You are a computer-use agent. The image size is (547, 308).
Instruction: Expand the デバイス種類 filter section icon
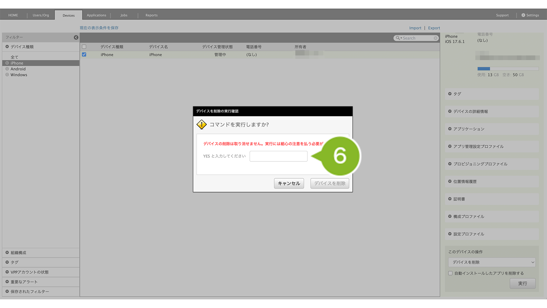tap(7, 47)
